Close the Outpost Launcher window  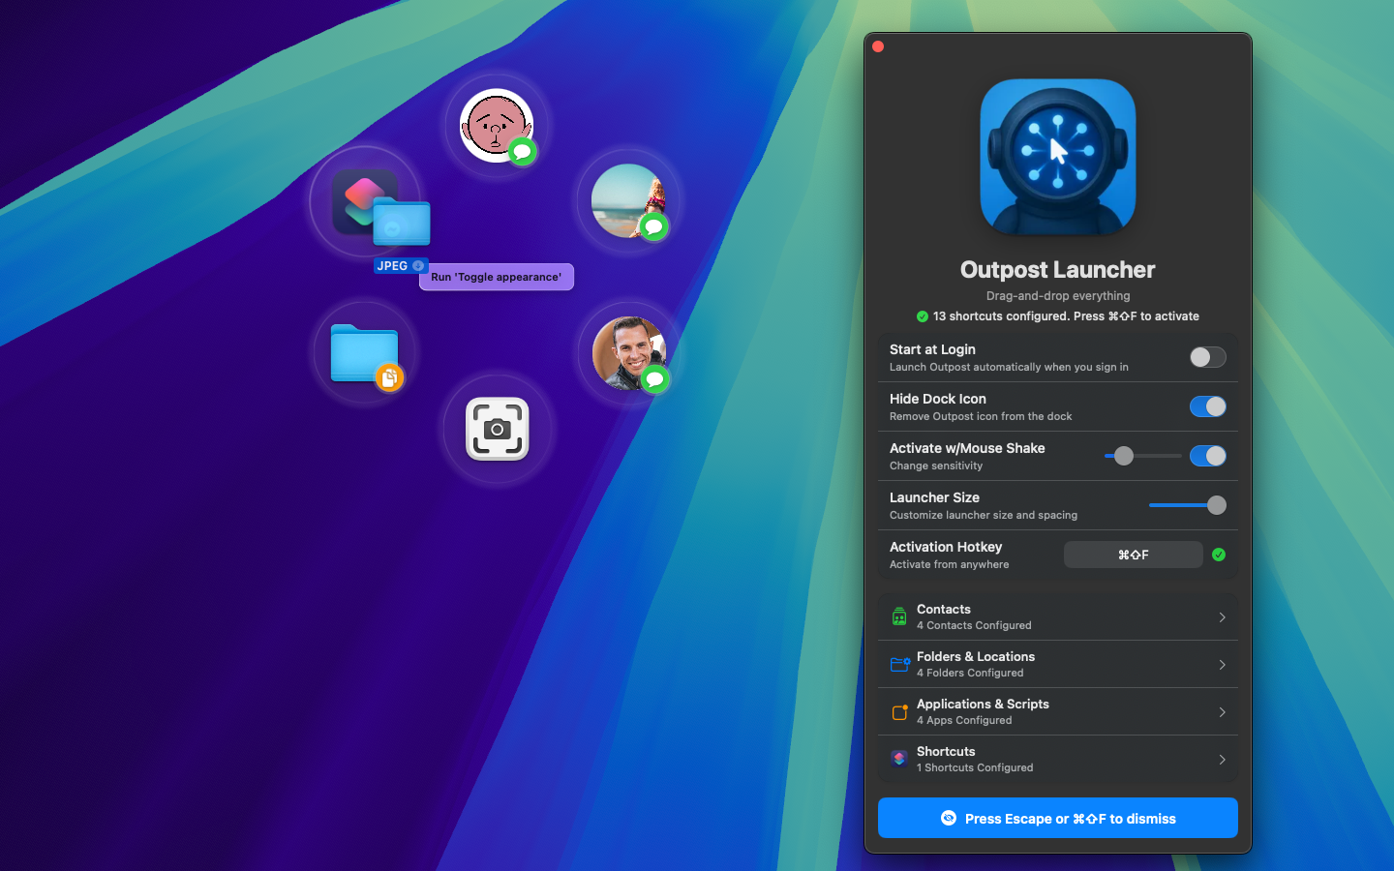878,46
